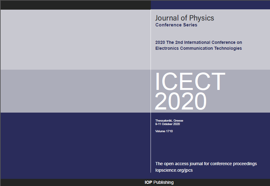Click 'IOP Publishing' footer text
Image resolution: width=270 pixels, height=186 pixels.
tap(159, 182)
